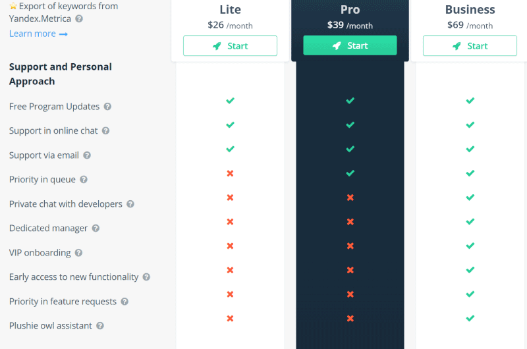
Task: Show help for Plushie owl assistant
Action: (100, 325)
